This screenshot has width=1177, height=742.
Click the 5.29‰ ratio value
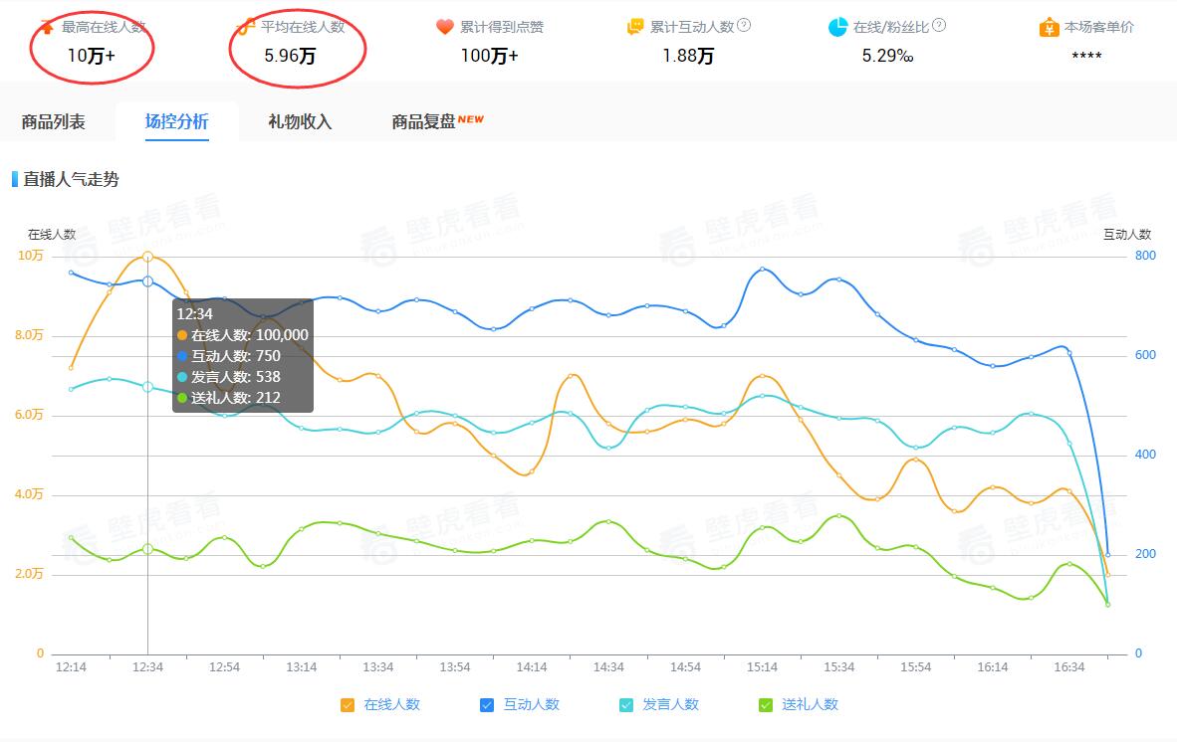pyautogui.click(x=887, y=56)
